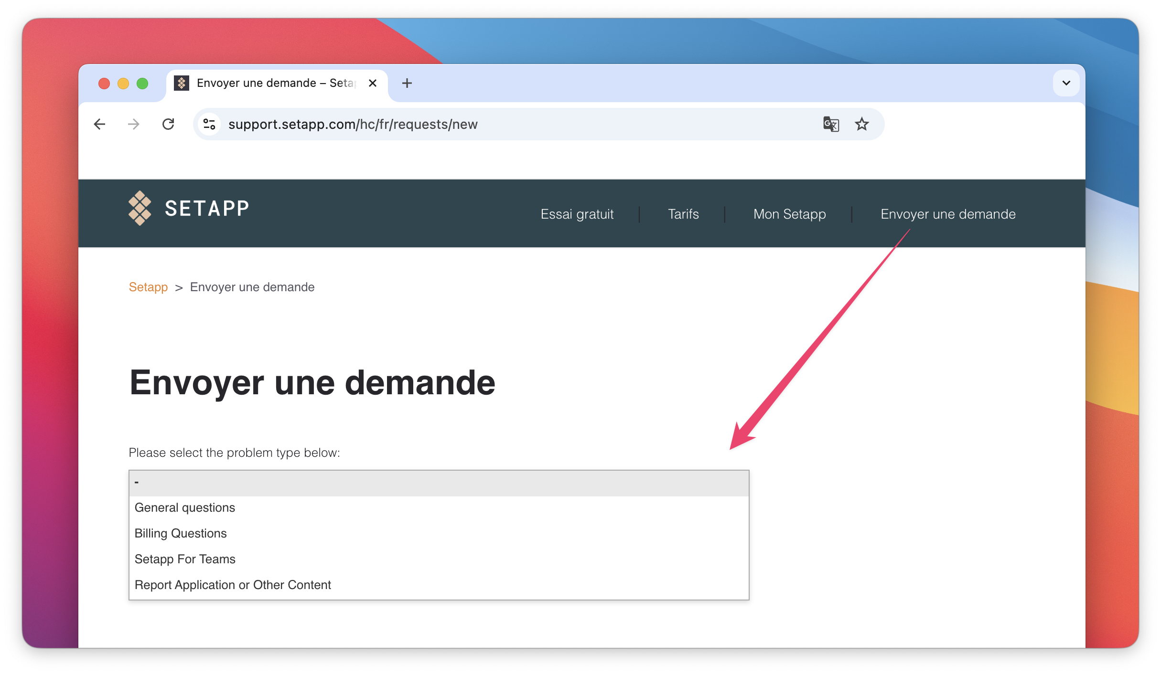
Task: Choose 'Setapp For Teams' problem type
Action: click(x=439, y=559)
